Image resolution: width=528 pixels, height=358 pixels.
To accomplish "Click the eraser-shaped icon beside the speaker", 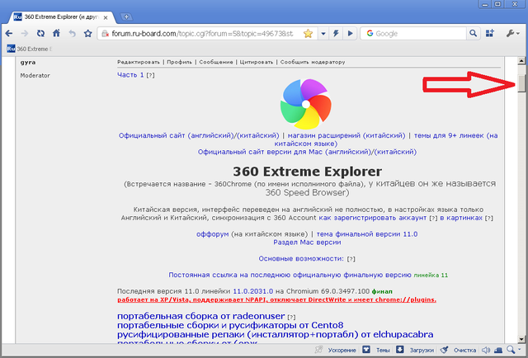I will point(498,350).
